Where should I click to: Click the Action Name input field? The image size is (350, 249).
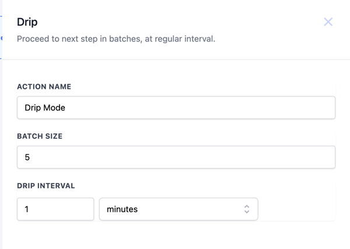point(176,108)
